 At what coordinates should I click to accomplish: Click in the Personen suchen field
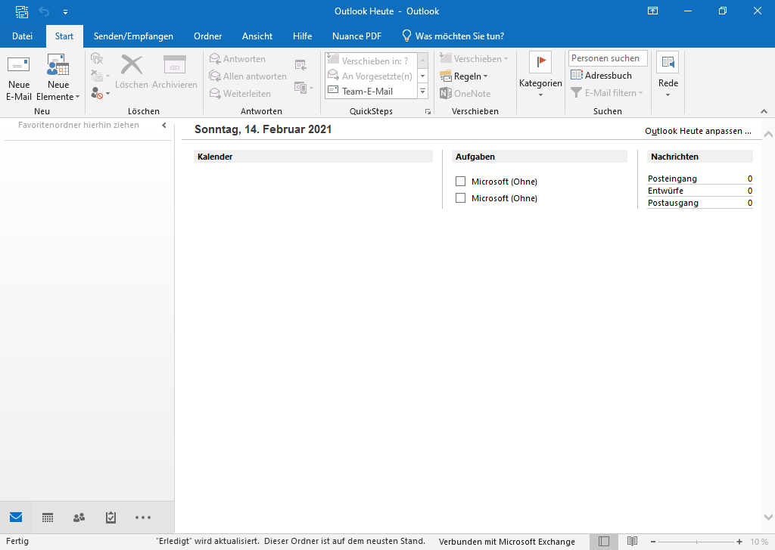tap(607, 58)
